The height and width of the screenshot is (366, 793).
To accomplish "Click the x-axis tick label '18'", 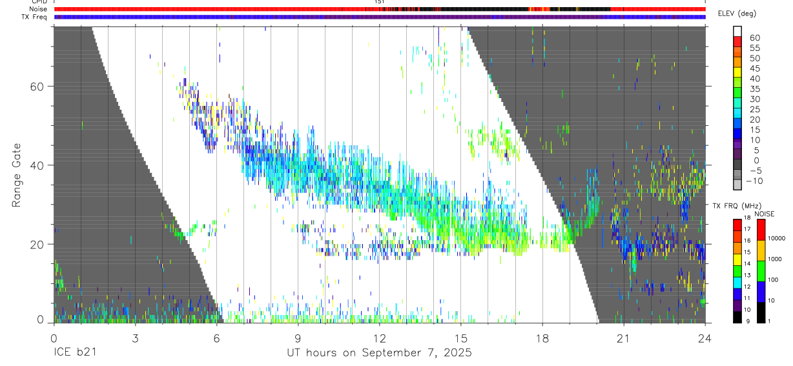I will [x=542, y=338].
